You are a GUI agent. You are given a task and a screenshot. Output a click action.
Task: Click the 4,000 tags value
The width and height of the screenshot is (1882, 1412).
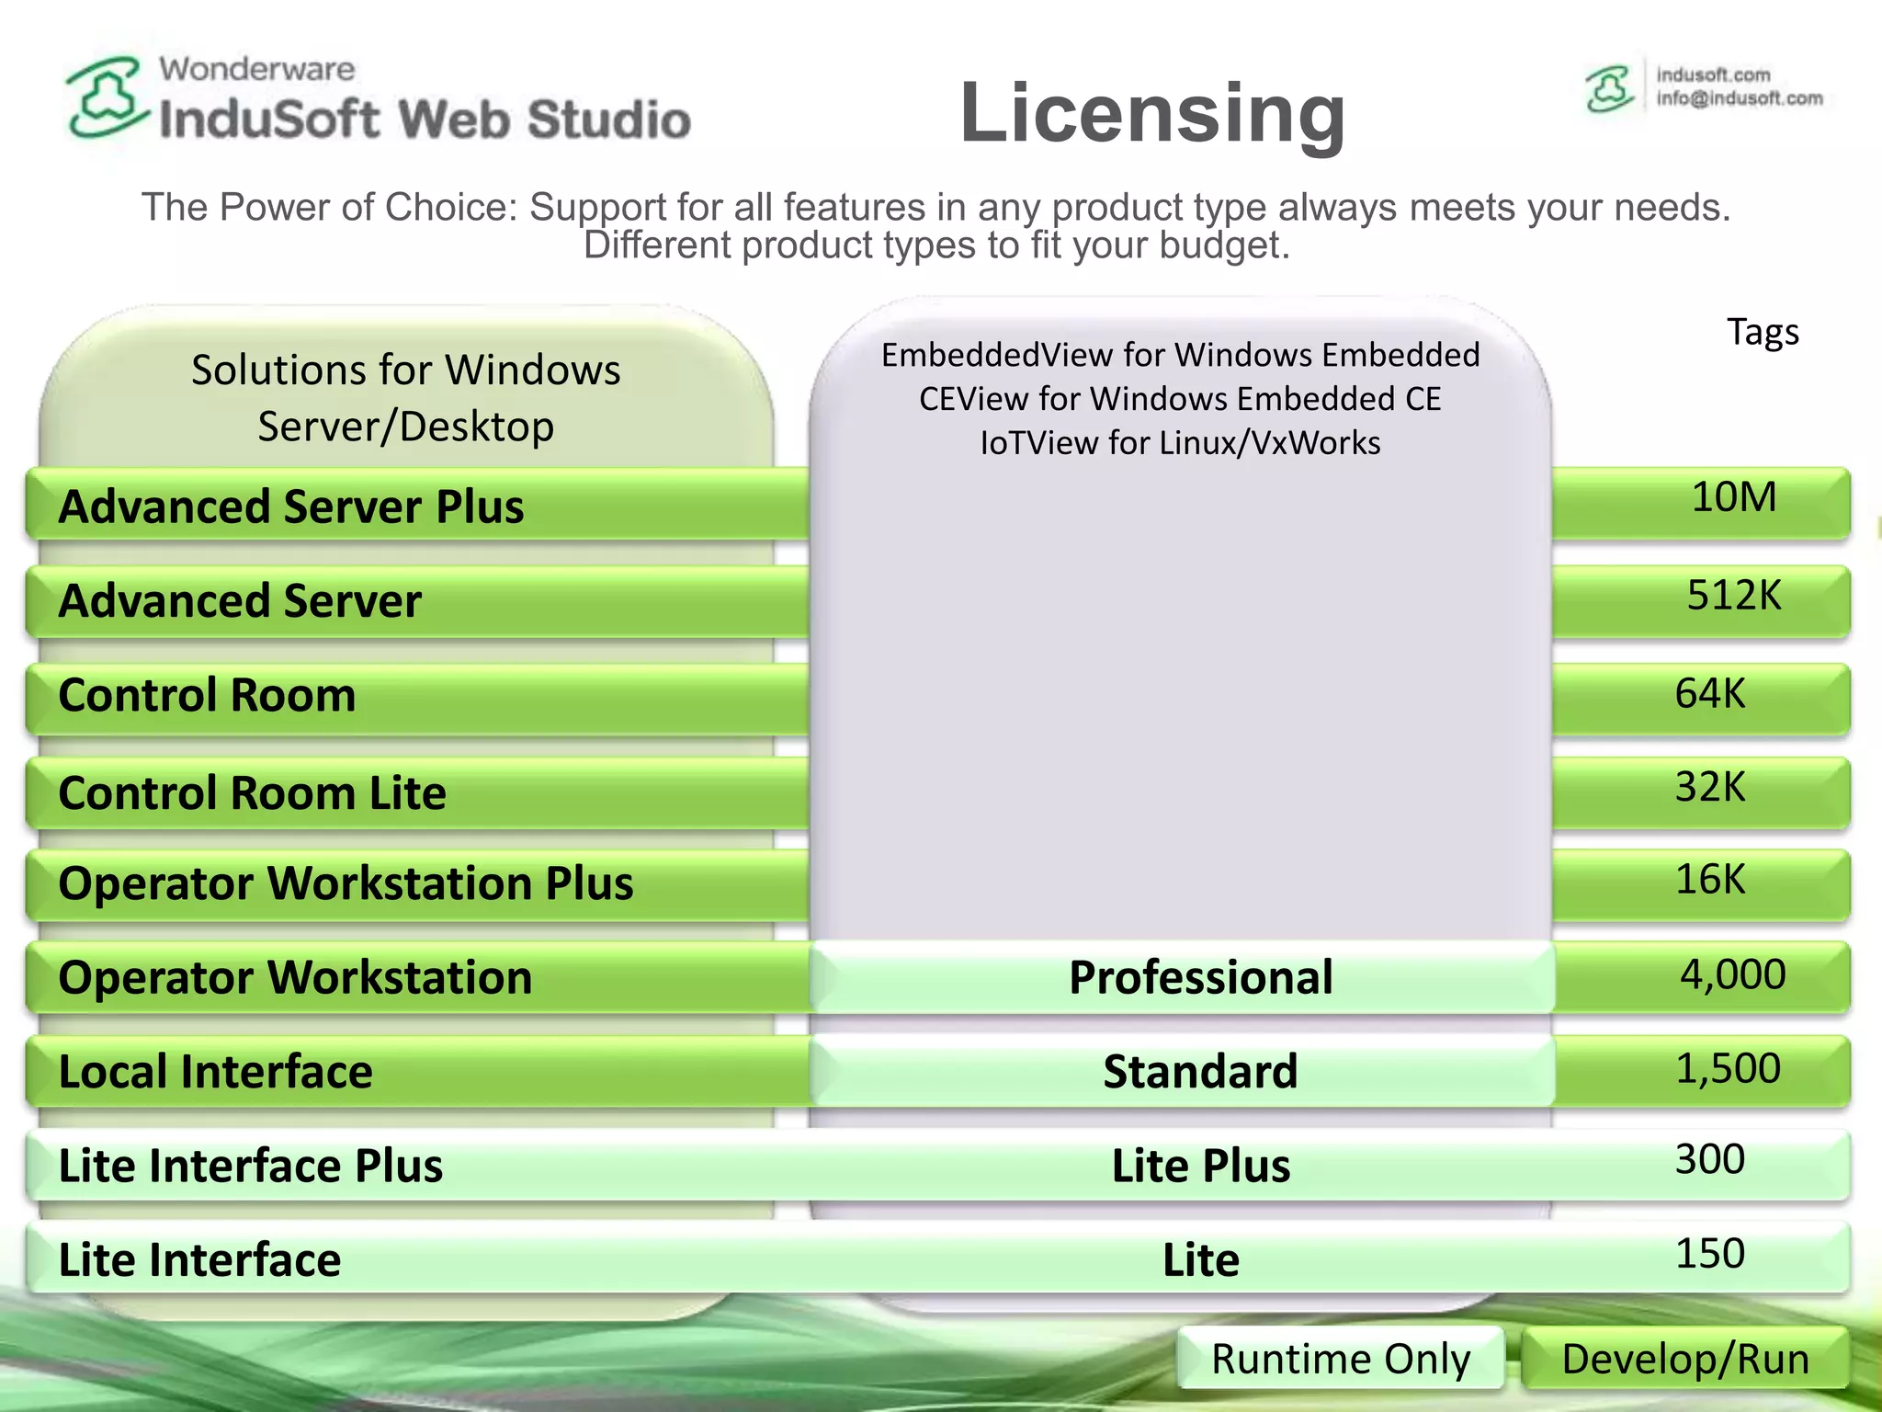coord(1733,974)
